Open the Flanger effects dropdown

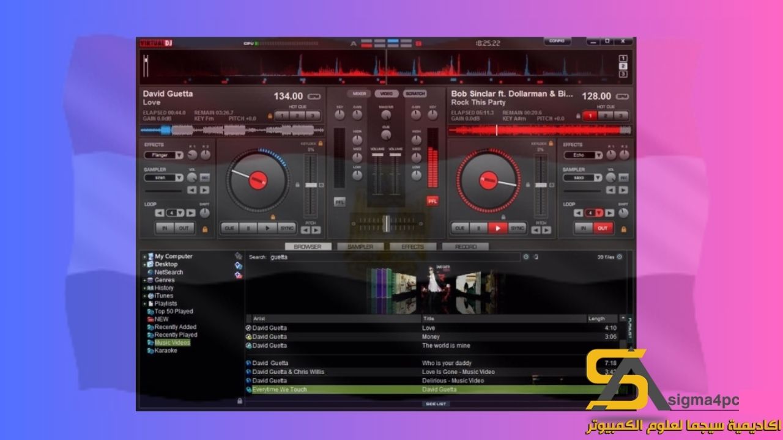(x=179, y=155)
